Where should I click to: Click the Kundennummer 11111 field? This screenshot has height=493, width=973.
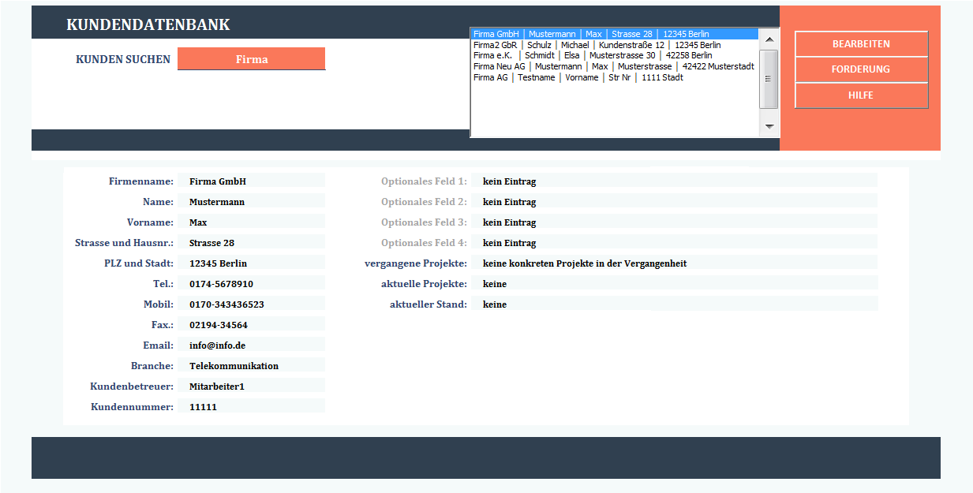(251, 407)
